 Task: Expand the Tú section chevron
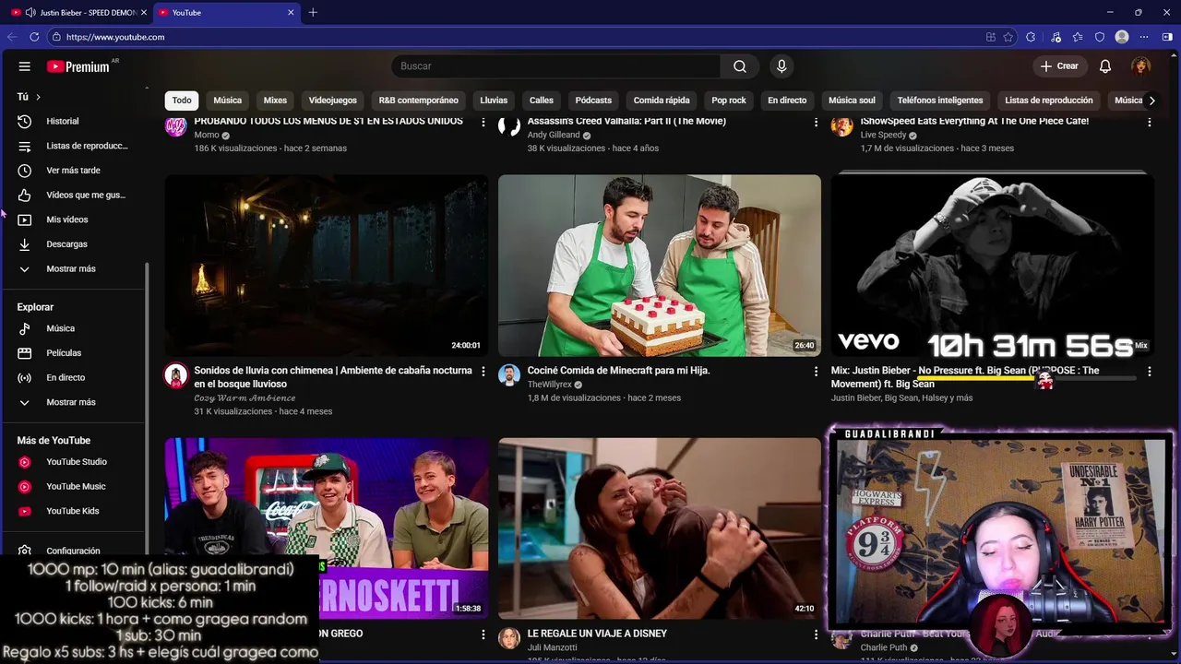point(38,97)
